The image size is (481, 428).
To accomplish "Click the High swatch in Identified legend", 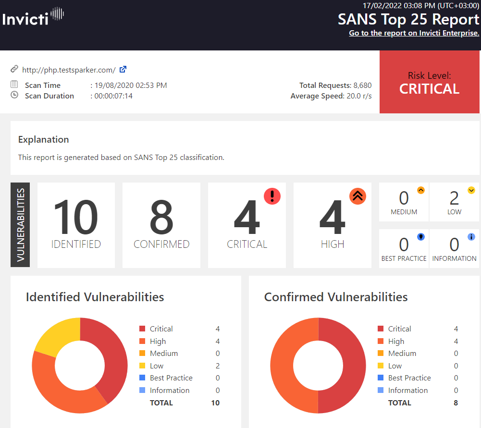I will 142,341.
